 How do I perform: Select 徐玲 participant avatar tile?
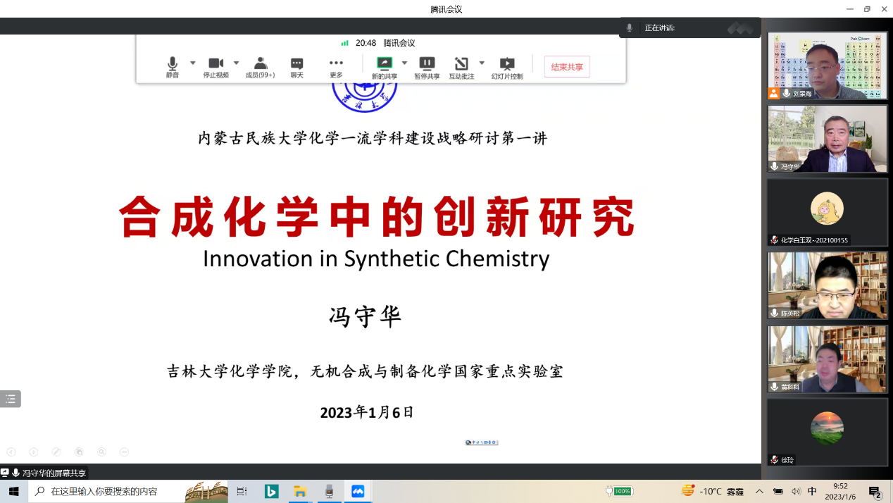tap(828, 432)
